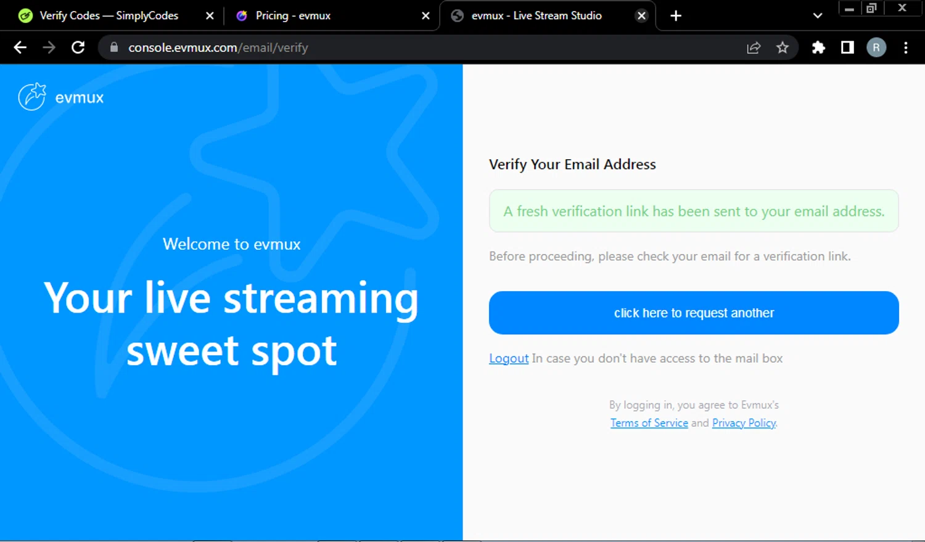Reload the page with the refresh icon
Image resolution: width=925 pixels, height=542 pixels.
(78, 47)
